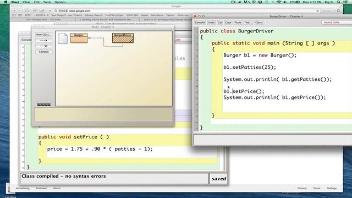Viewport: 352px width, 198px height.
Task: Click the Settings link in Google footer
Action: coord(332,188)
